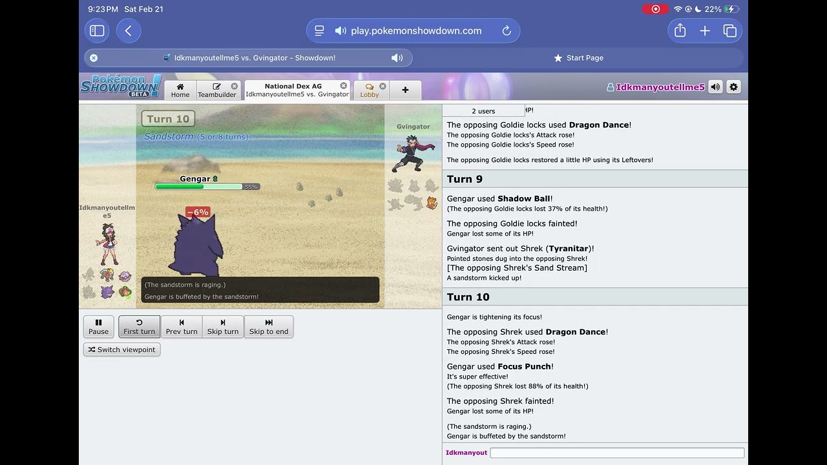The width and height of the screenshot is (827, 465).
Task: Add a new Safari tab
Action: [x=705, y=31]
